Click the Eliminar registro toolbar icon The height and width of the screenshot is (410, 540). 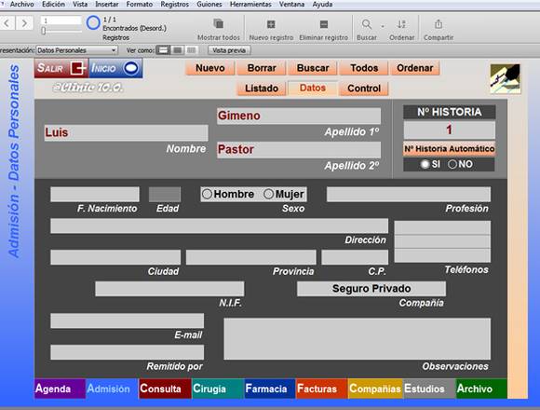[x=323, y=24]
